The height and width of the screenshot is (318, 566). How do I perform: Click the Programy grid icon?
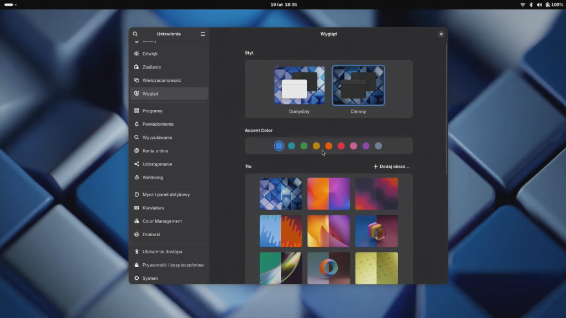(x=137, y=111)
